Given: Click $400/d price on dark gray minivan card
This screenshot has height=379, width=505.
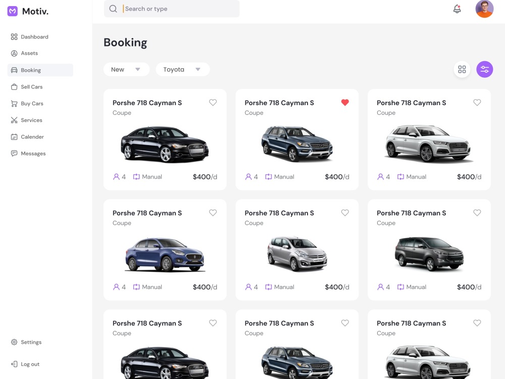Looking at the screenshot, I should [x=469, y=287].
